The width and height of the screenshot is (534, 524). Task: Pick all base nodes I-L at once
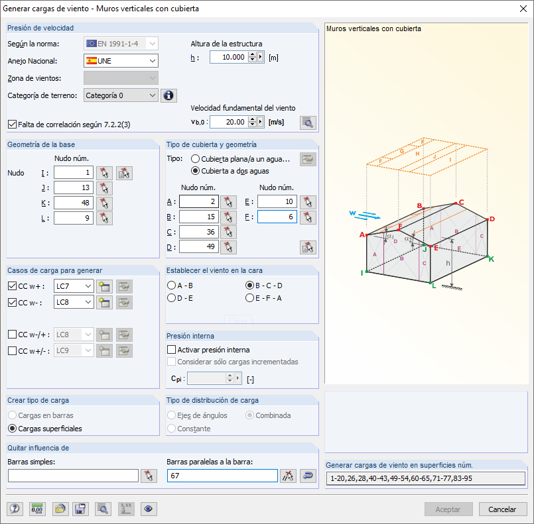(124, 173)
